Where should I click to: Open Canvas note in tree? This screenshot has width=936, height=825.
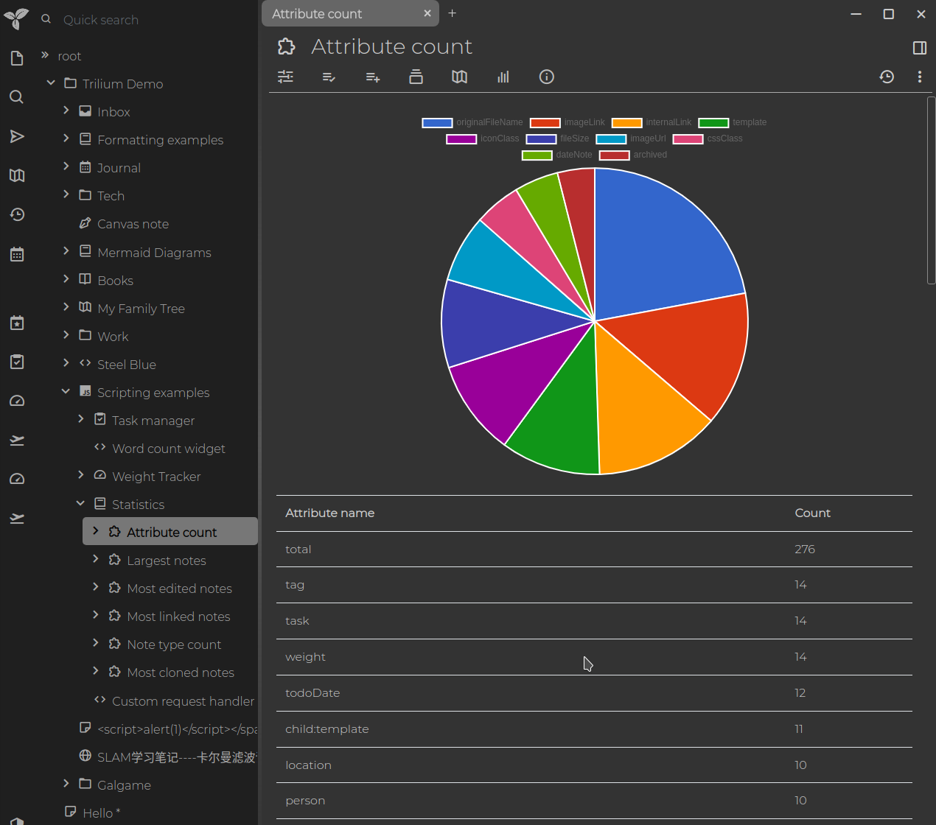[x=133, y=224]
